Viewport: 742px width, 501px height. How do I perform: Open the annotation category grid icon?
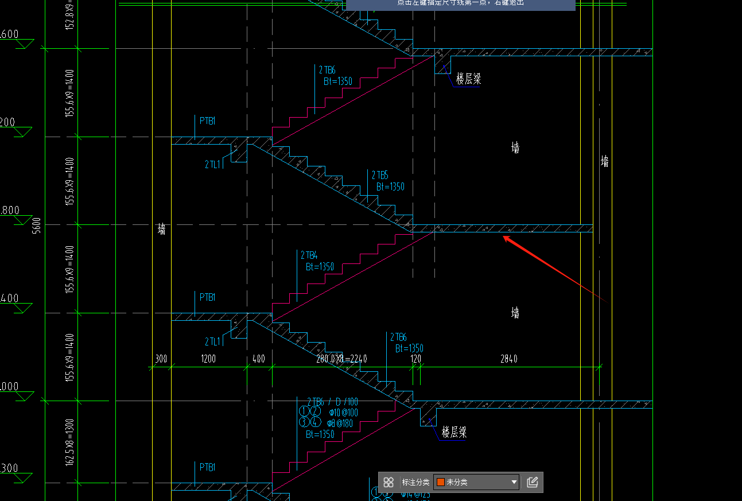[389, 482]
